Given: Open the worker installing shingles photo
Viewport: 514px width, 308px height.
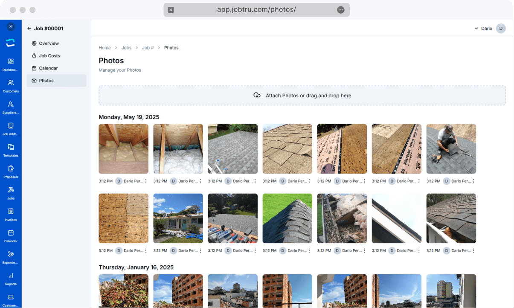Looking at the screenshot, I should click(x=451, y=149).
